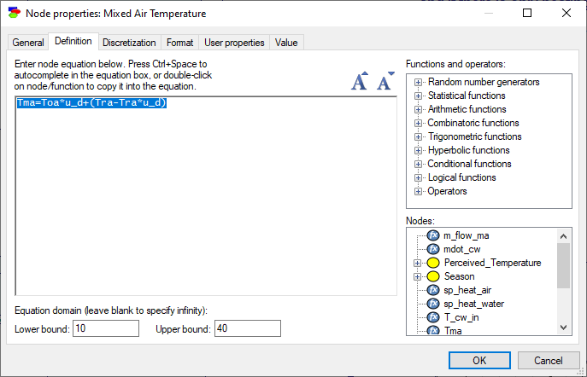Click the Cancel button
The height and width of the screenshot is (377, 587).
549,361
